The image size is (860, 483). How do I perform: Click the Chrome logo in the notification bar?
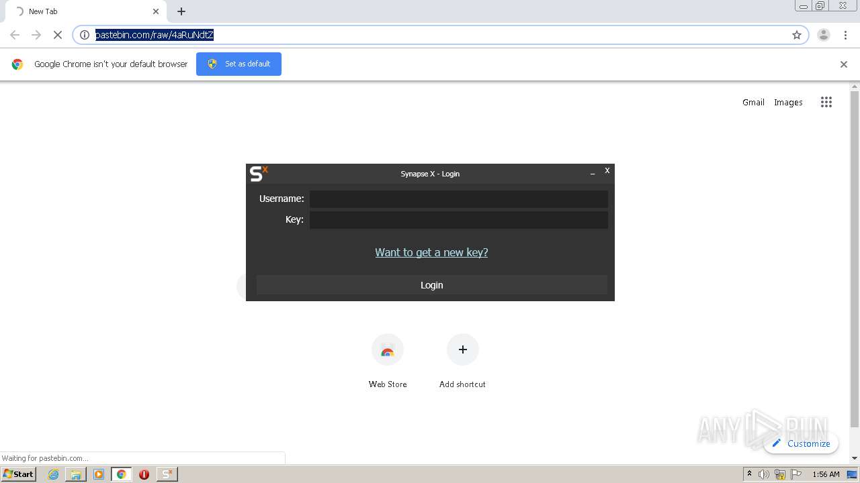tap(17, 64)
